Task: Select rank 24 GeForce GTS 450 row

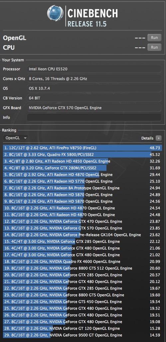Action: point(83,302)
